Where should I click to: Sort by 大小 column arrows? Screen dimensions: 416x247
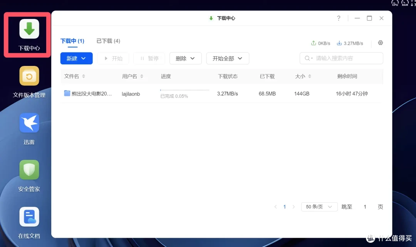(x=310, y=76)
